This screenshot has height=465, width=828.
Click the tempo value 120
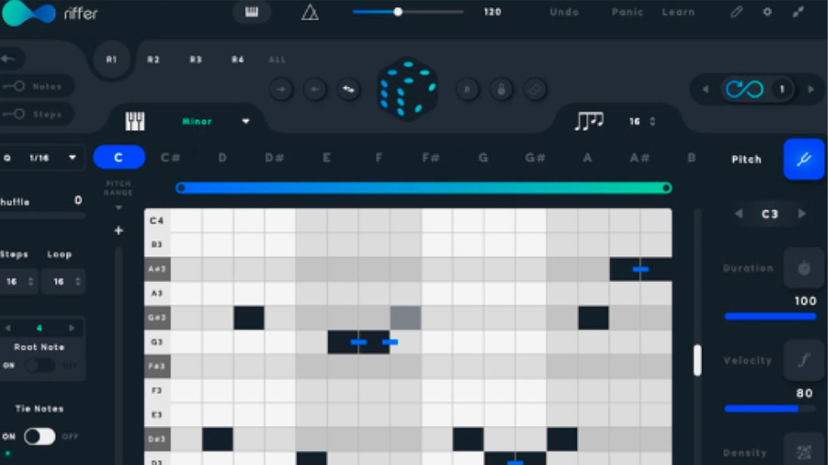tap(492, 12)
